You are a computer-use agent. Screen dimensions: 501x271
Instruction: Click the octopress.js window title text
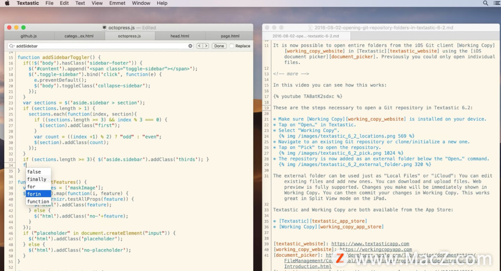121,28
